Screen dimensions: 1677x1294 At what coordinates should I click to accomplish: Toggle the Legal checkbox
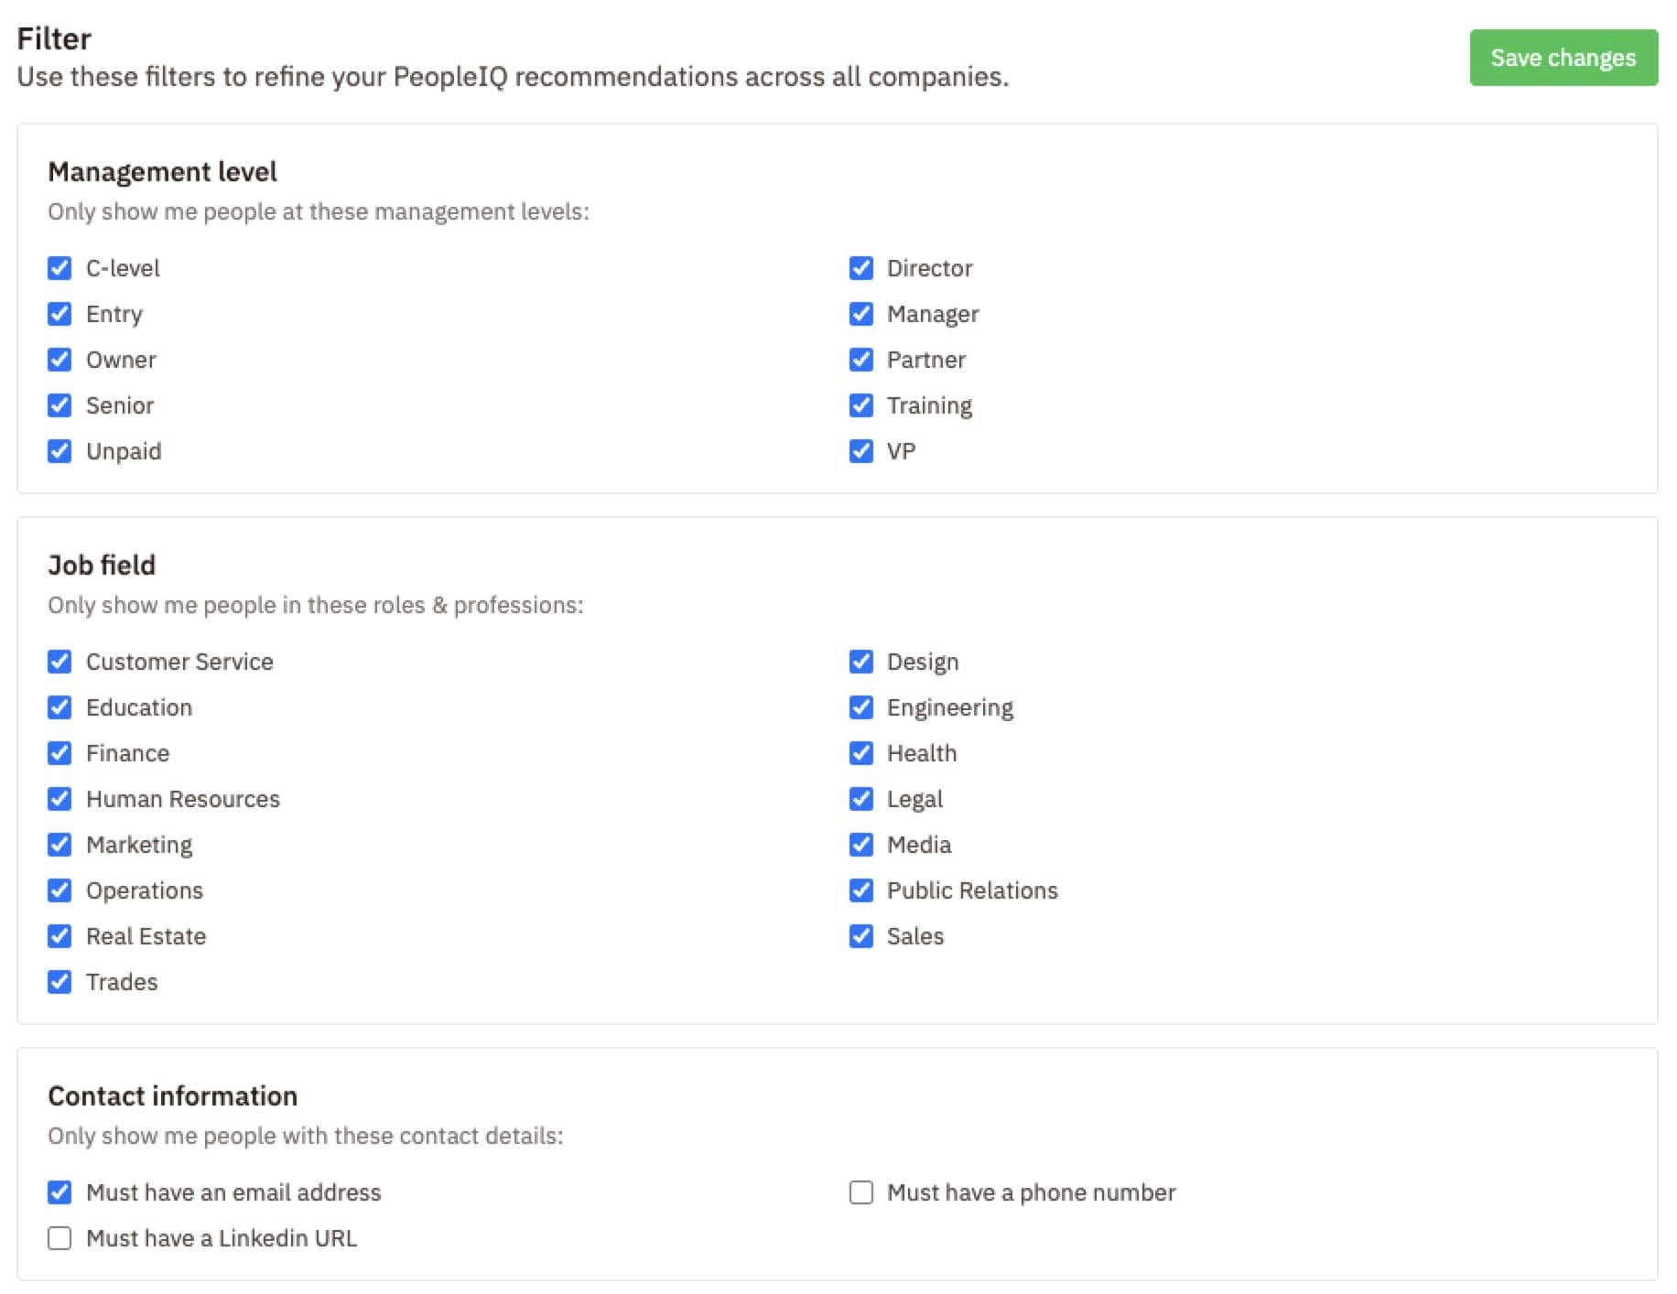click(x=860, y=799)
